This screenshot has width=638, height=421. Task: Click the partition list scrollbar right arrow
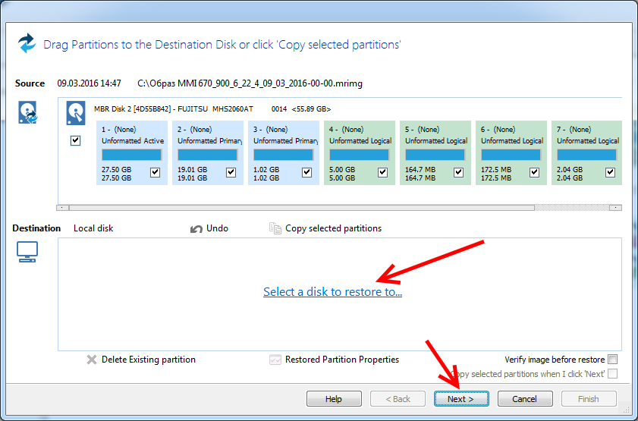pos(615,207)
